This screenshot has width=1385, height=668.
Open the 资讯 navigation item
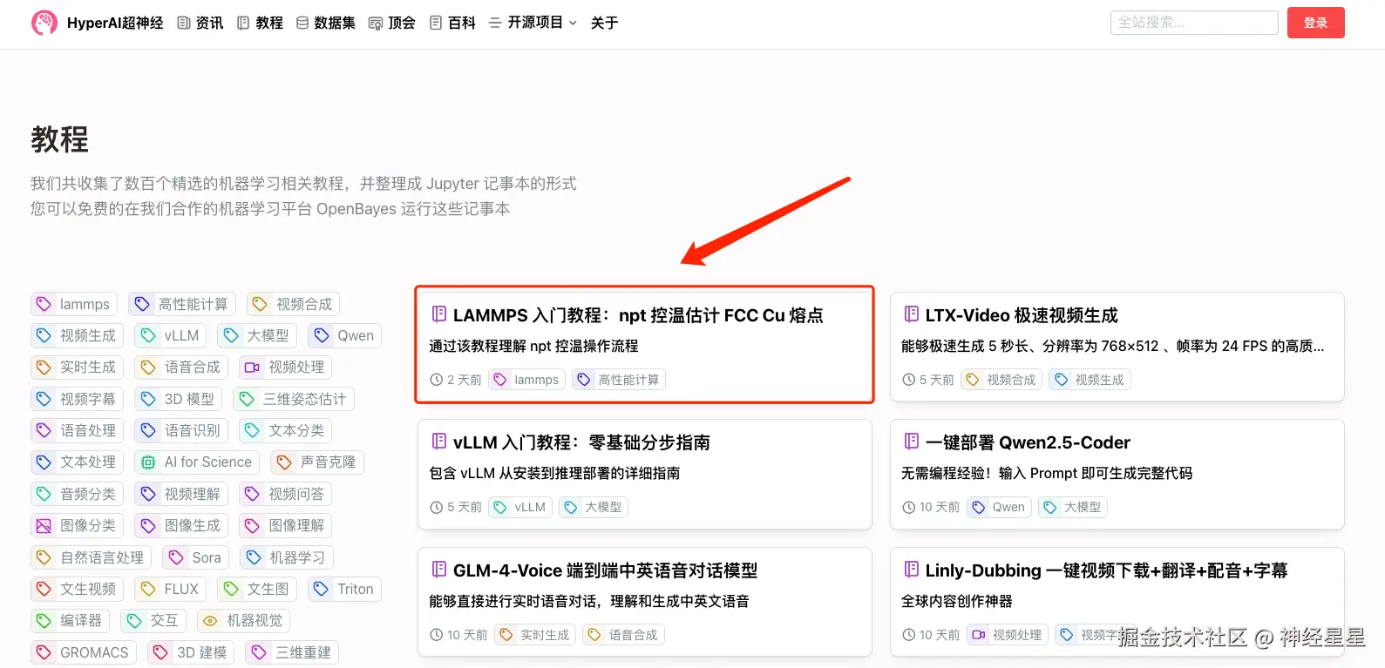[200, 23]
